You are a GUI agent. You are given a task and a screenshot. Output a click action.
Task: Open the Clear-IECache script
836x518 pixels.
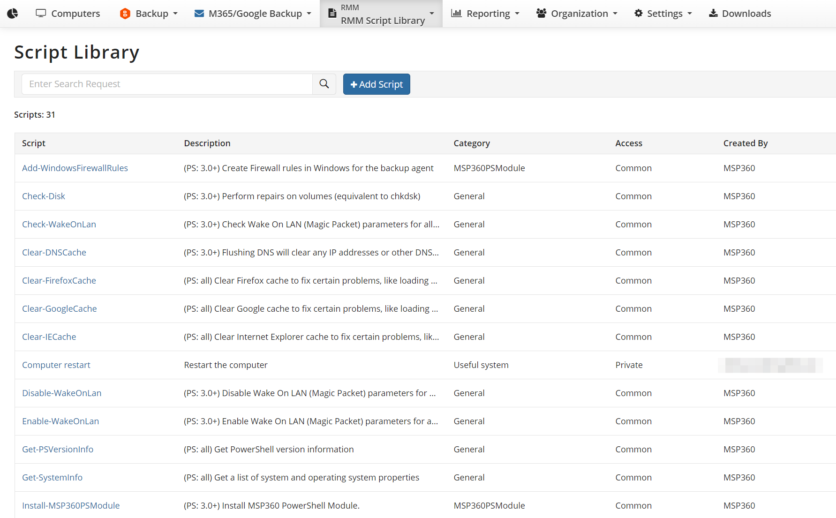coord(49,337)
